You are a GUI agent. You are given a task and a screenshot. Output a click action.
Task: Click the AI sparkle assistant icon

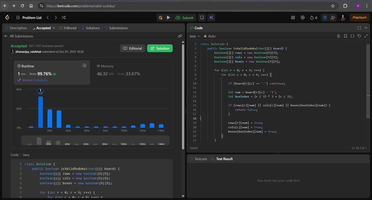coord(211,18)
